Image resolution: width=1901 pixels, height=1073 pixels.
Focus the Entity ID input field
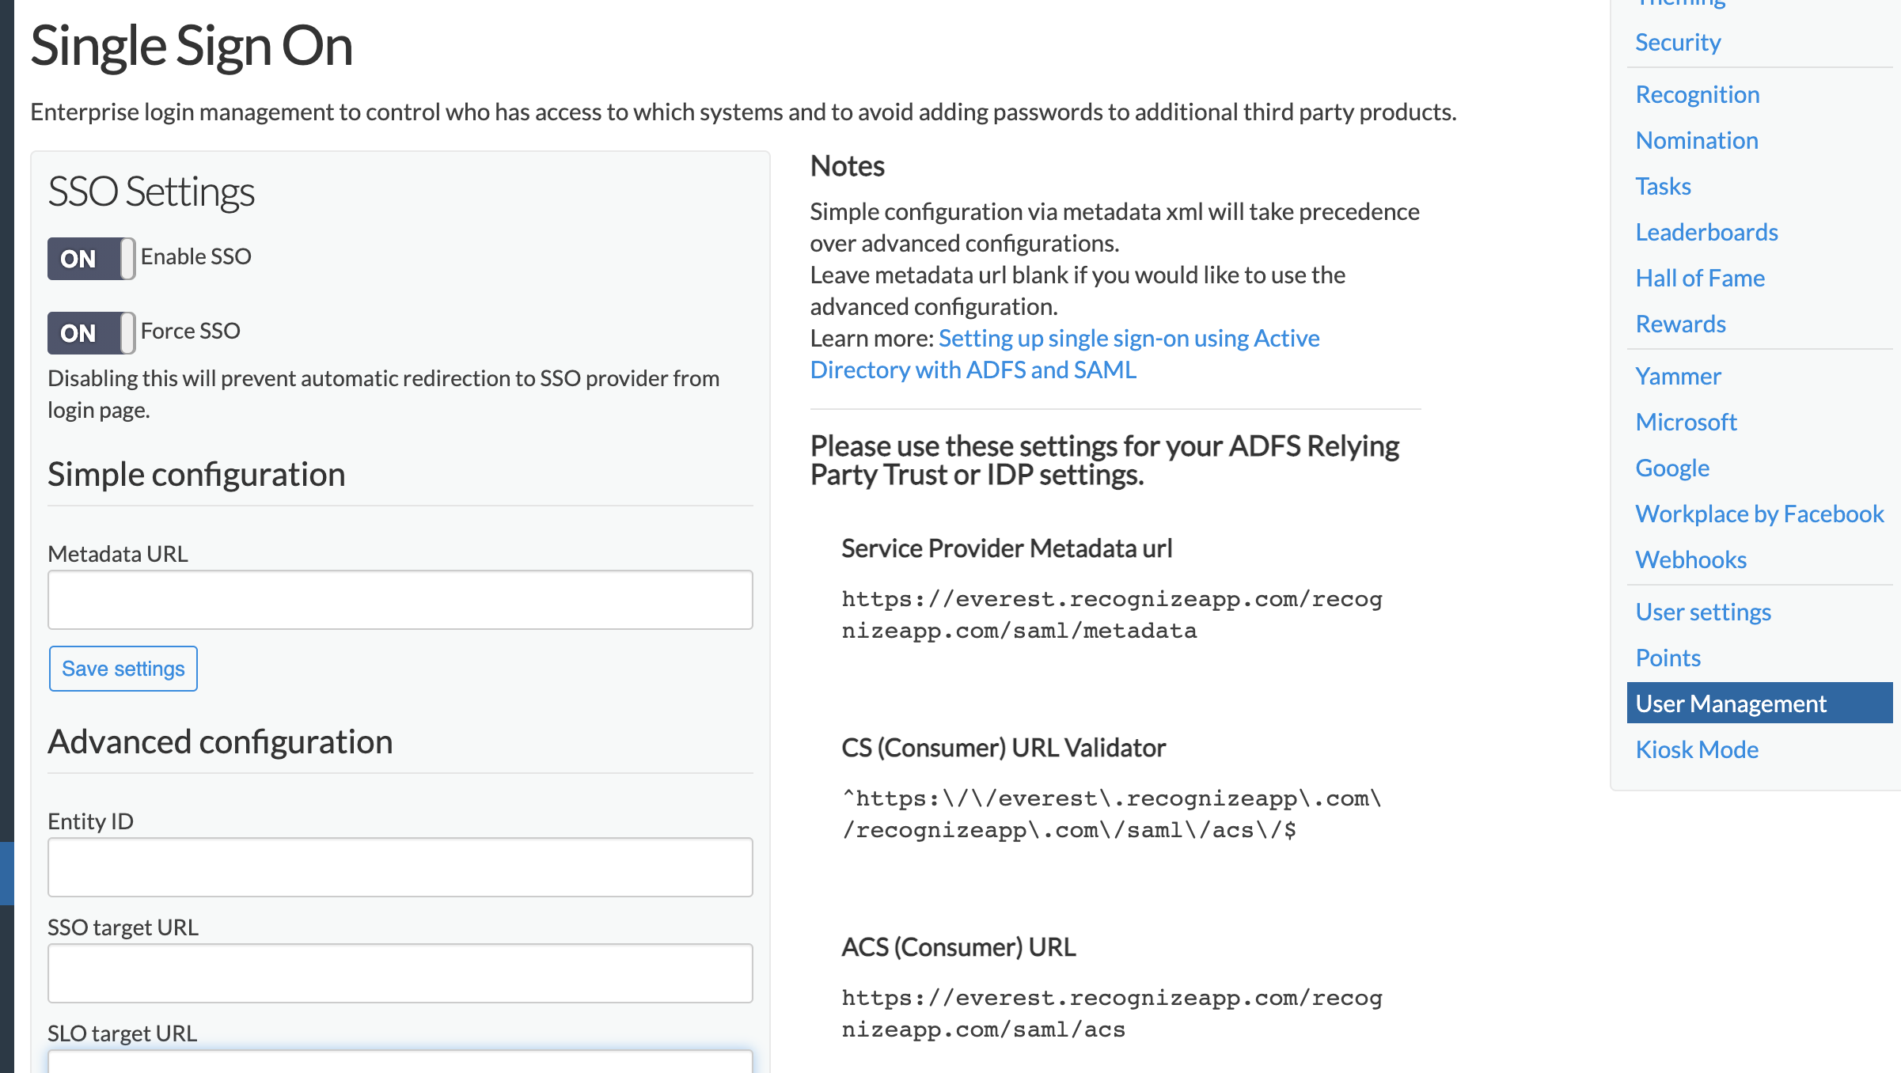(x=400, y=867)
